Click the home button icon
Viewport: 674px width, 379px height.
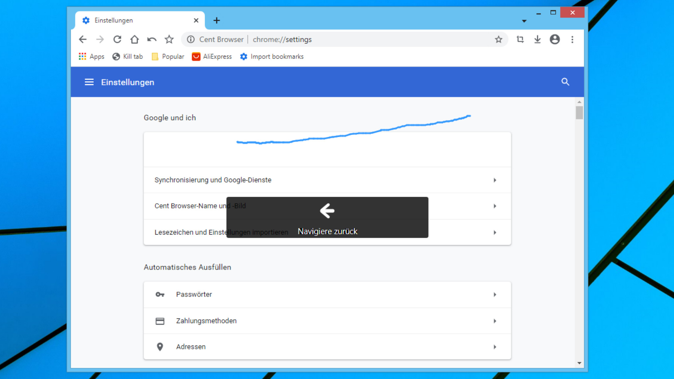tap(135, 39)
